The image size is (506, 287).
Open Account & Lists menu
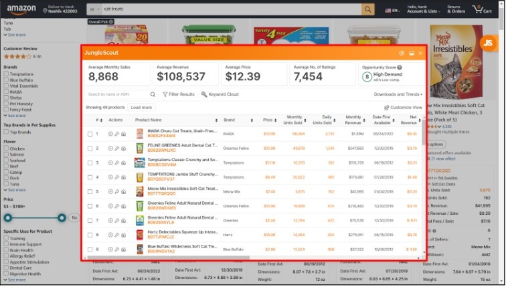pos(424,9)
